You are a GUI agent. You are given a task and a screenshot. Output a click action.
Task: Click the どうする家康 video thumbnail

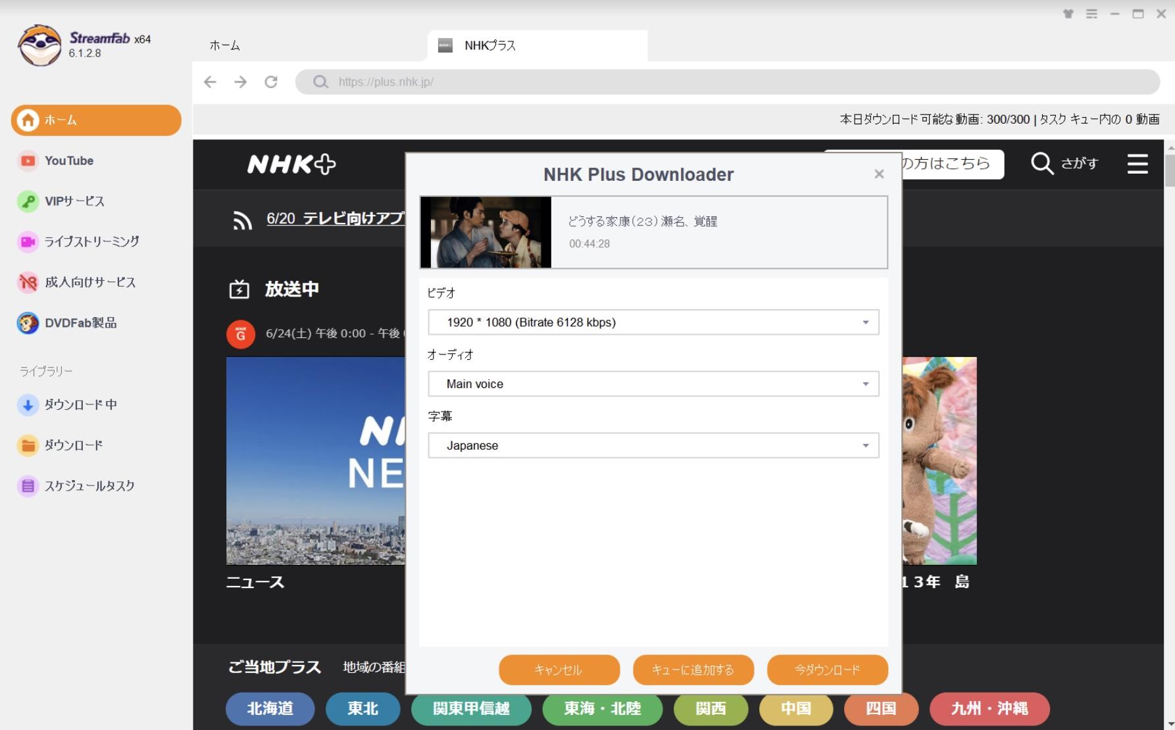coord(486,232)
